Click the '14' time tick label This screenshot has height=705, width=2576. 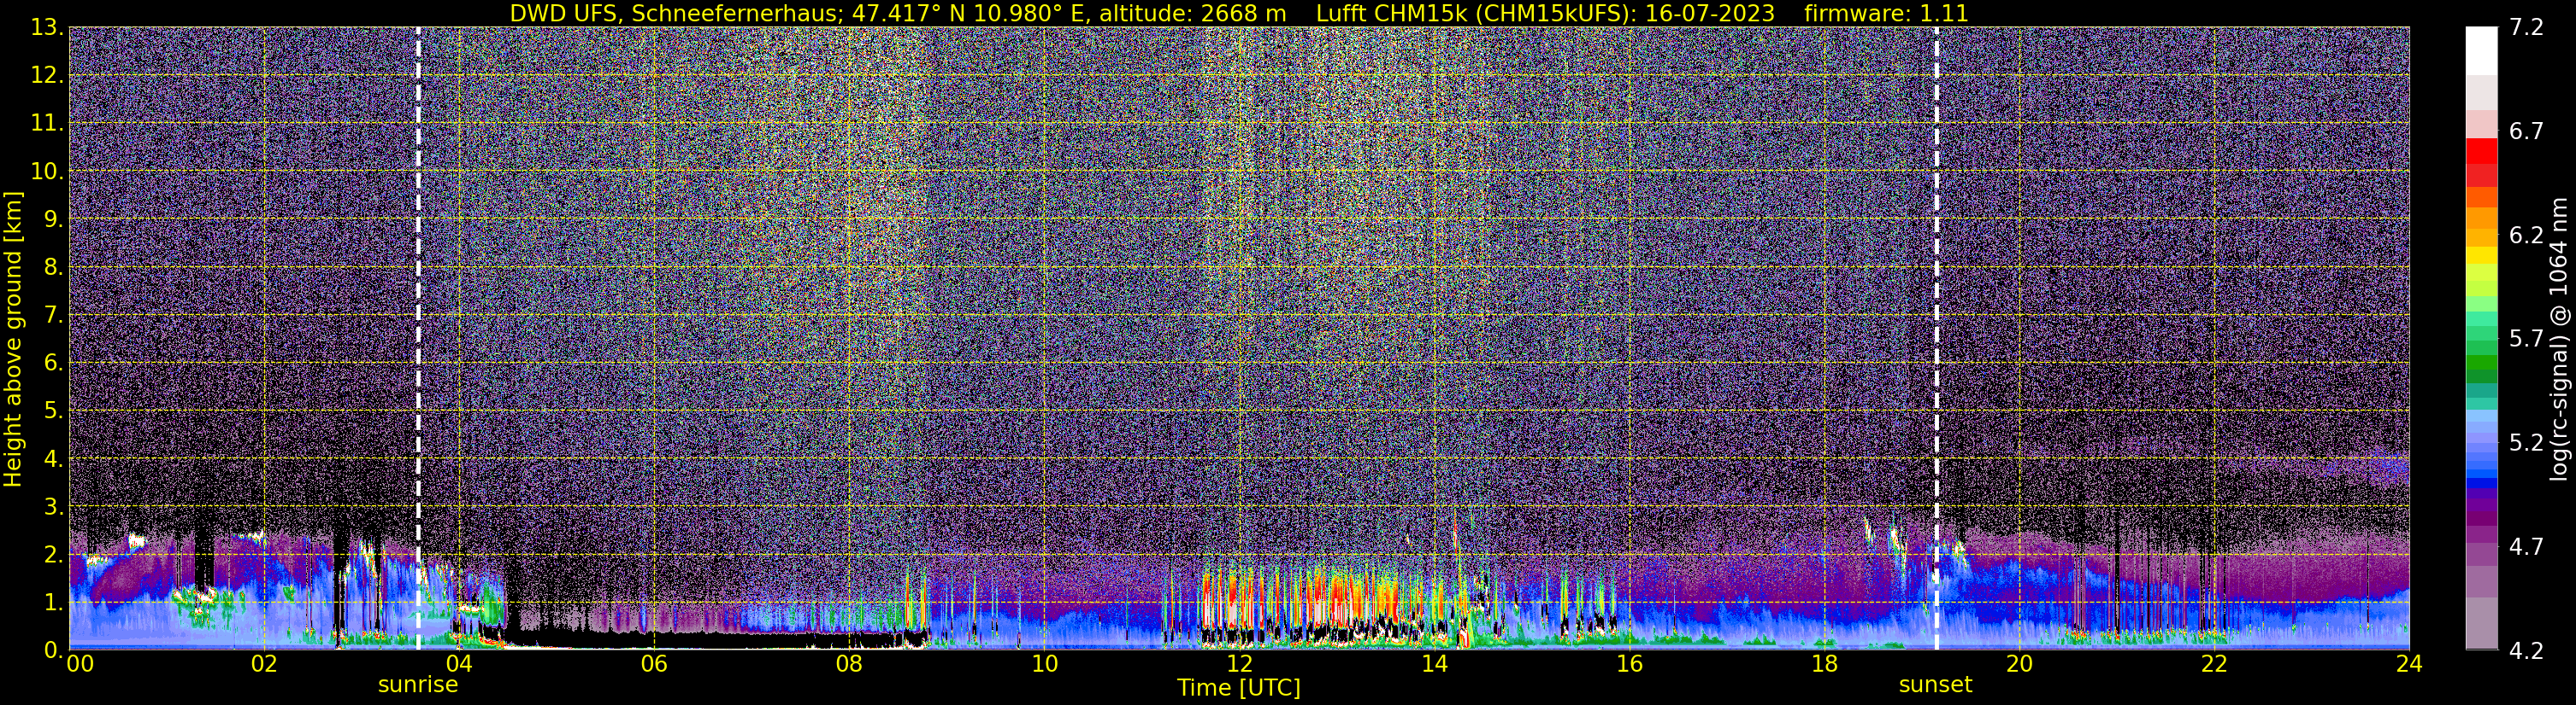(x=1434, y=664)
